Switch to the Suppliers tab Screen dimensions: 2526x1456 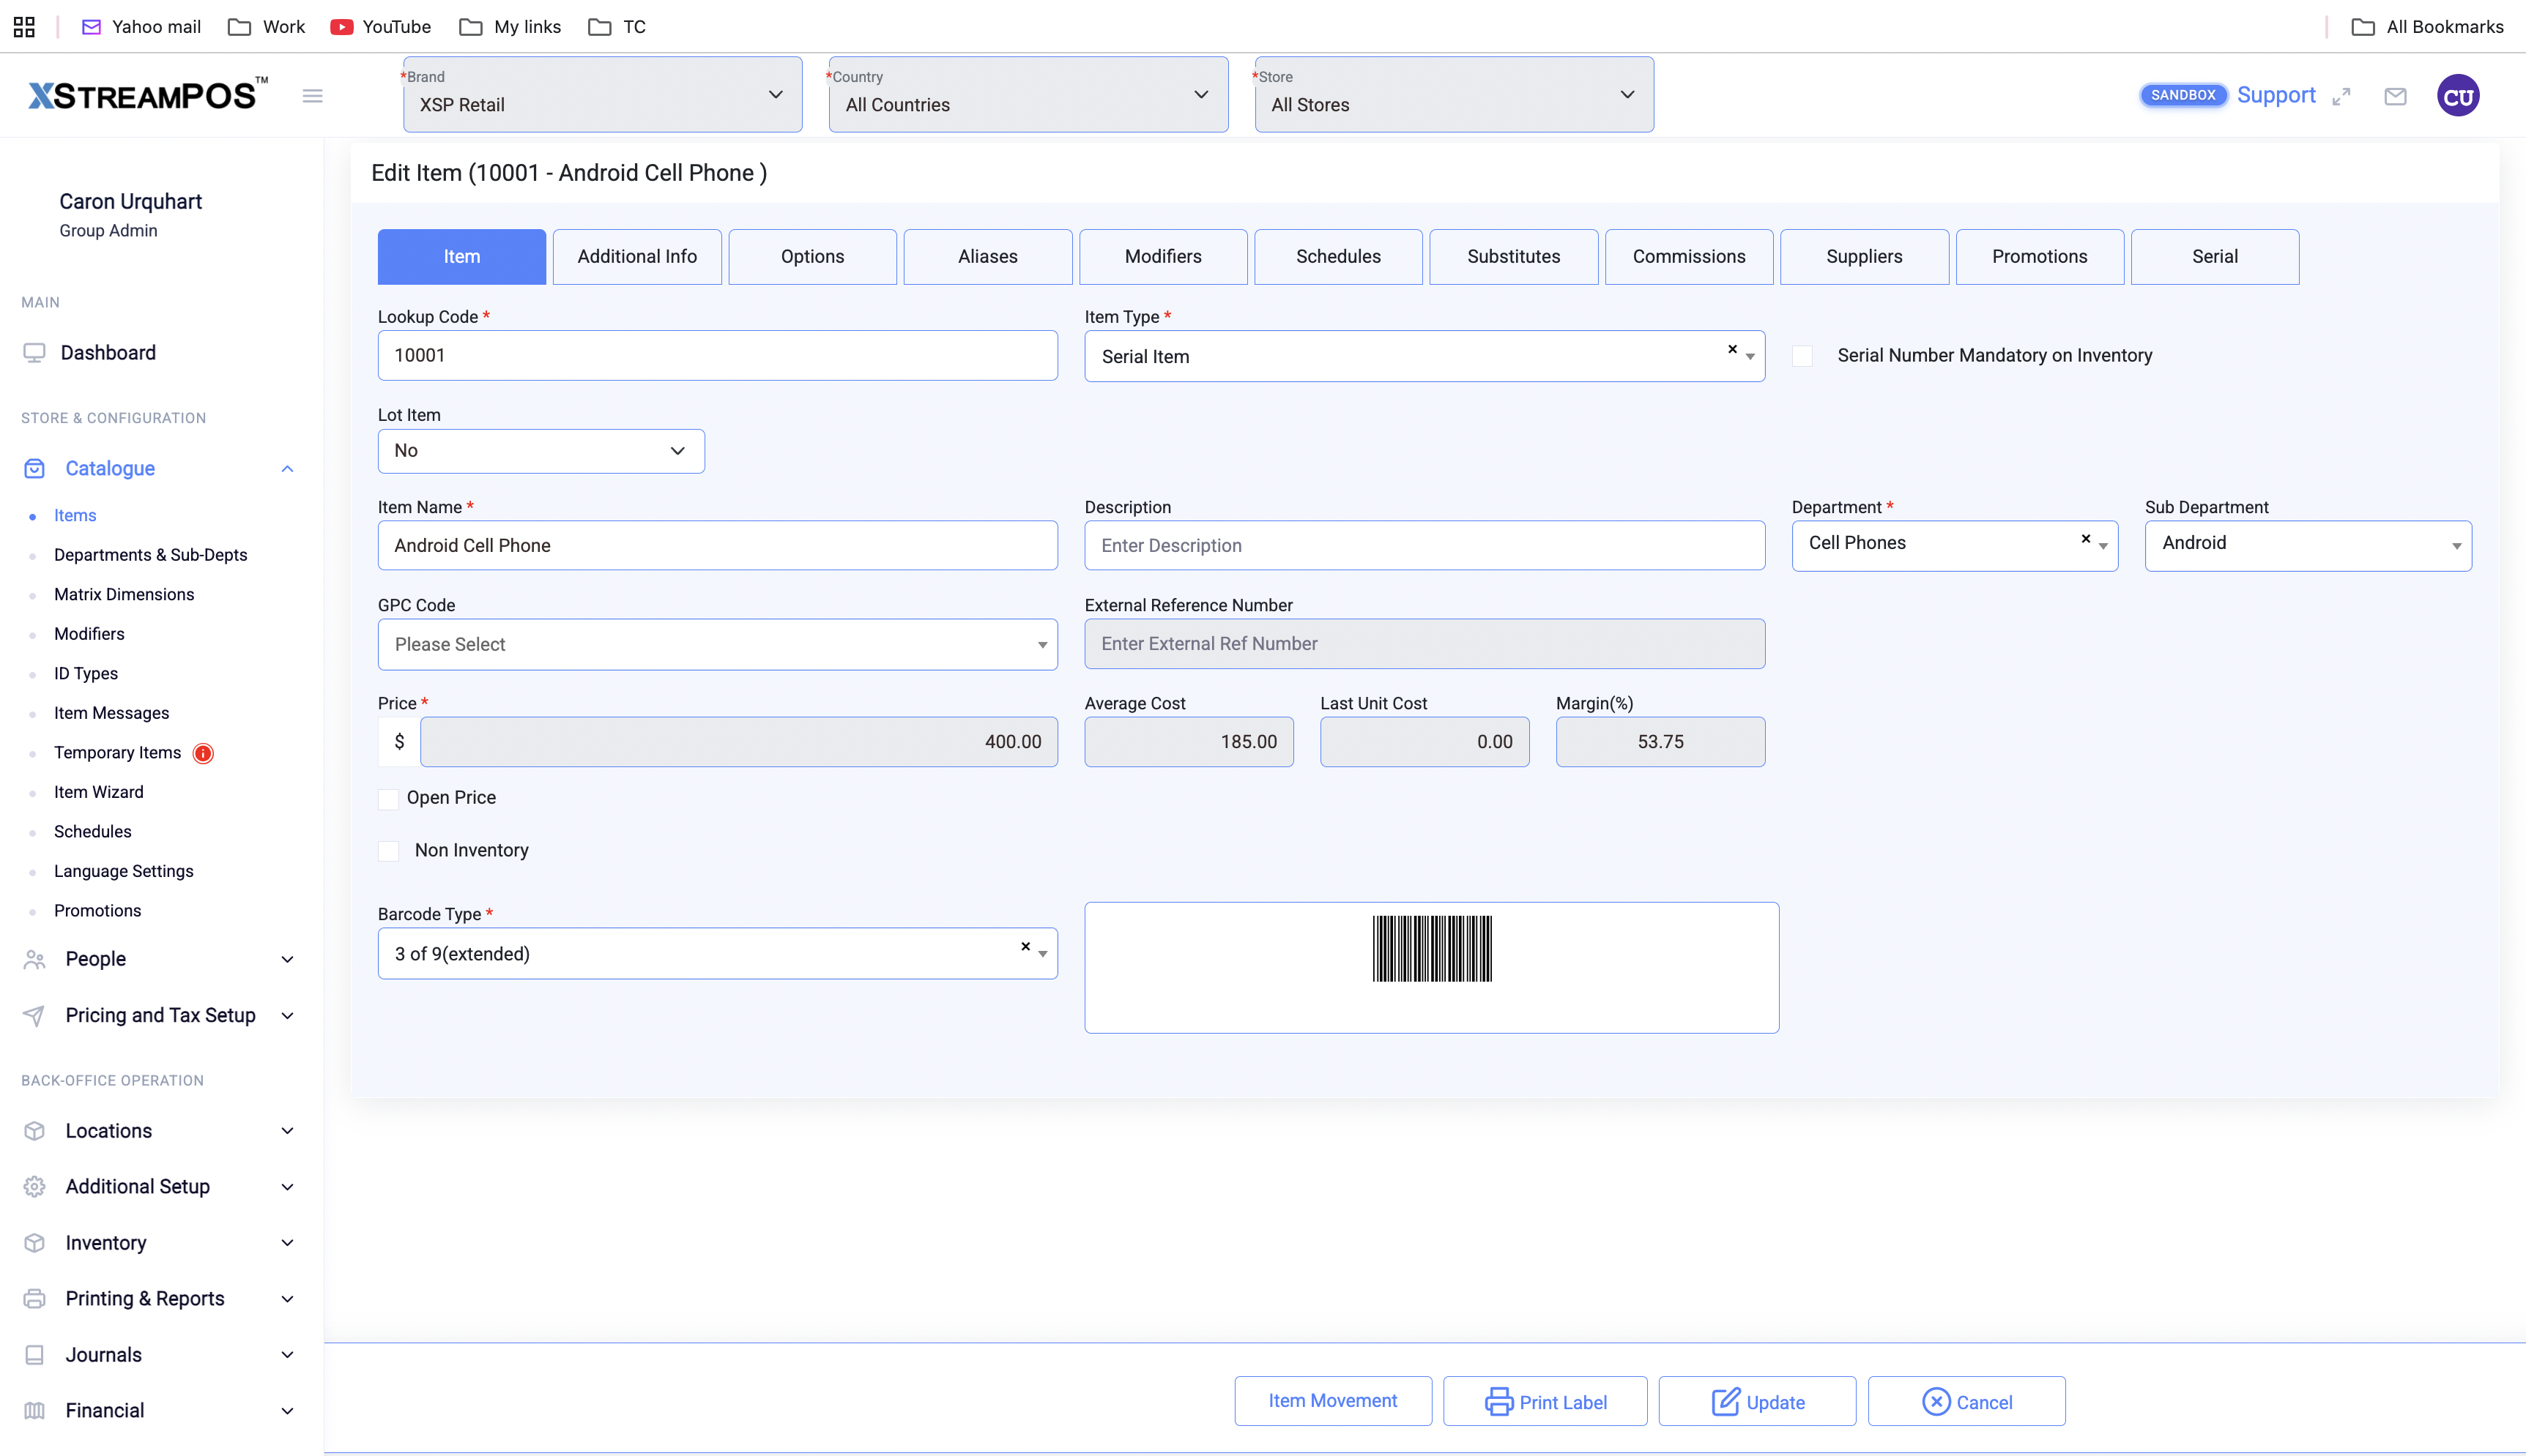(x=1865, y=257)
